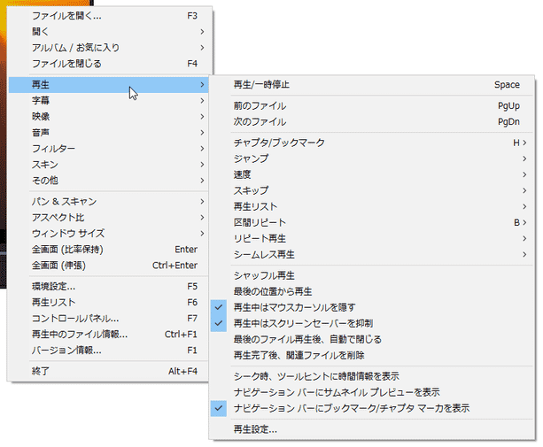
Task: Open 再生中のファイル情報... dialog
Action: 79,335
